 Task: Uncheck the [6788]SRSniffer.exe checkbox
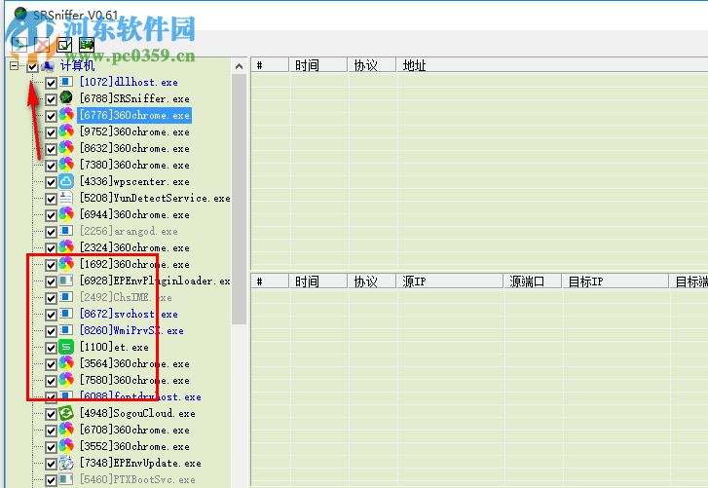tap(51, 99)
